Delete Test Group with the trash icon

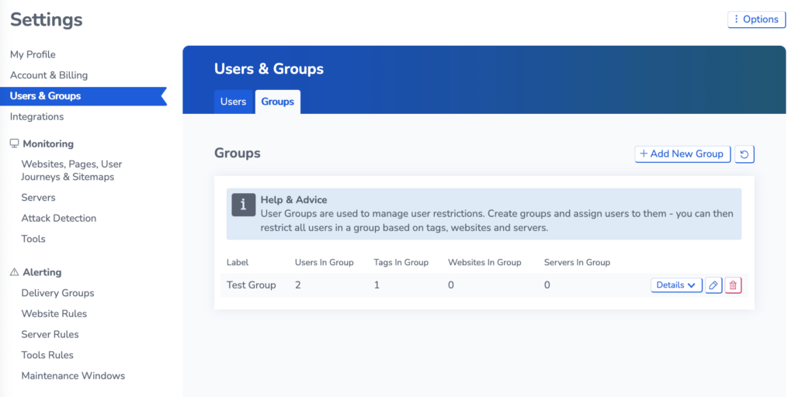[x=733, y=285]
